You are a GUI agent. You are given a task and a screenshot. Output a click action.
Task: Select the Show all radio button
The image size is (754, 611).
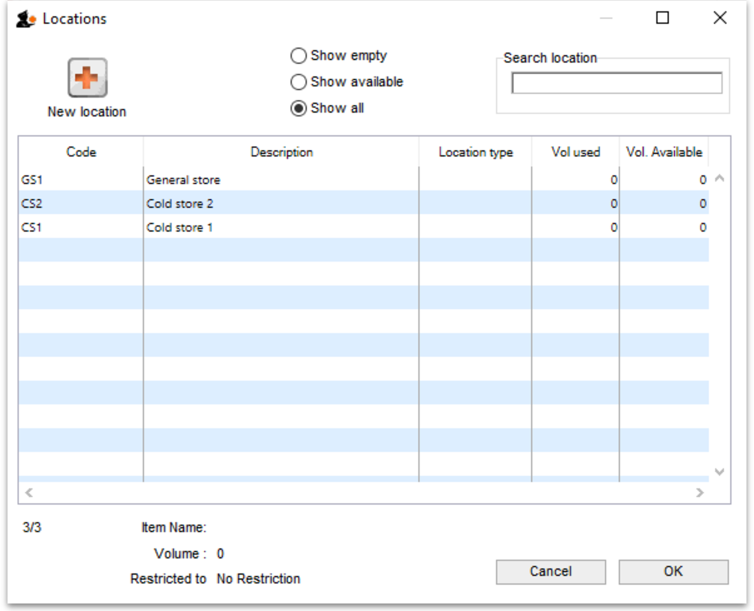pyautogui.click(x=299, y=108)
